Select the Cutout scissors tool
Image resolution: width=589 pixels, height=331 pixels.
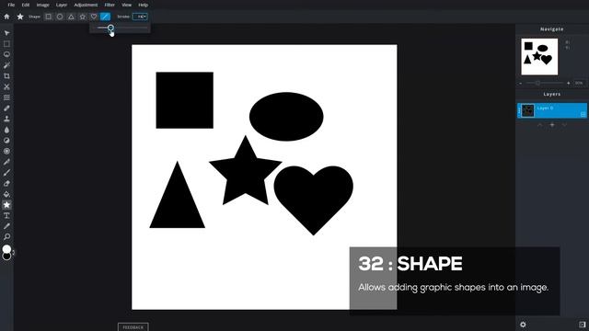click(6, 86)
